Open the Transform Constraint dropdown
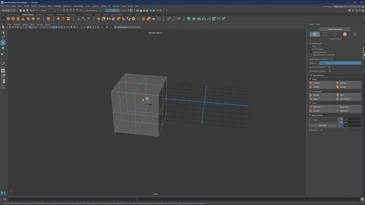This screenshot has width=365, height=205. 328,71
